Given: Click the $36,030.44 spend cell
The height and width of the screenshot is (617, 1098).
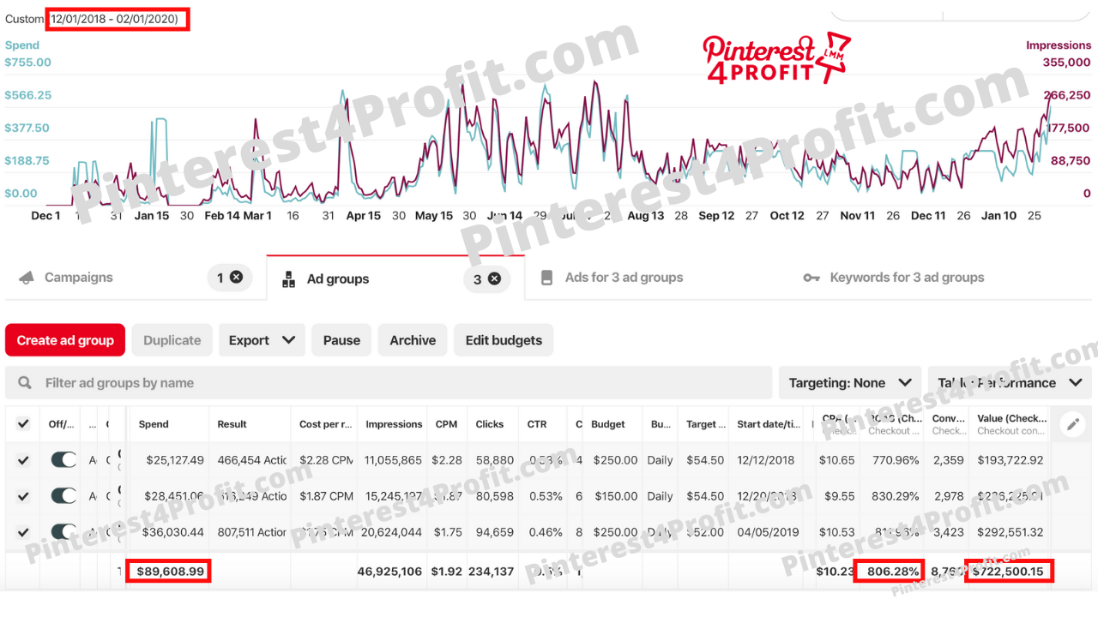Looking at the screenshot, I should [x=175, y=532].
